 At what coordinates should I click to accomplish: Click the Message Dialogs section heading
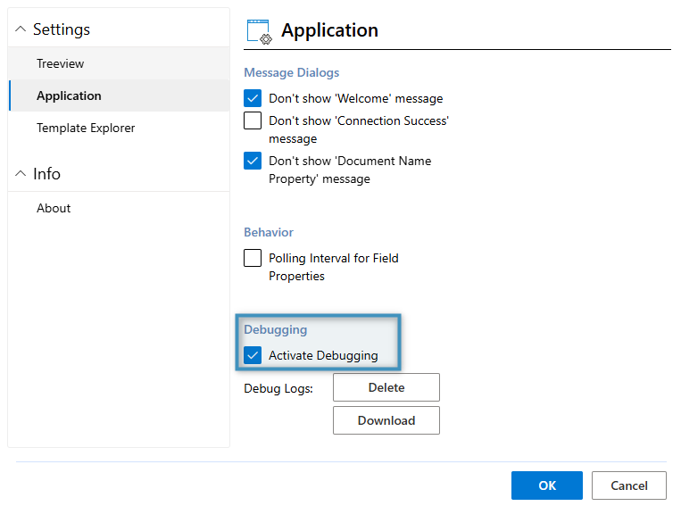point(291,72)
